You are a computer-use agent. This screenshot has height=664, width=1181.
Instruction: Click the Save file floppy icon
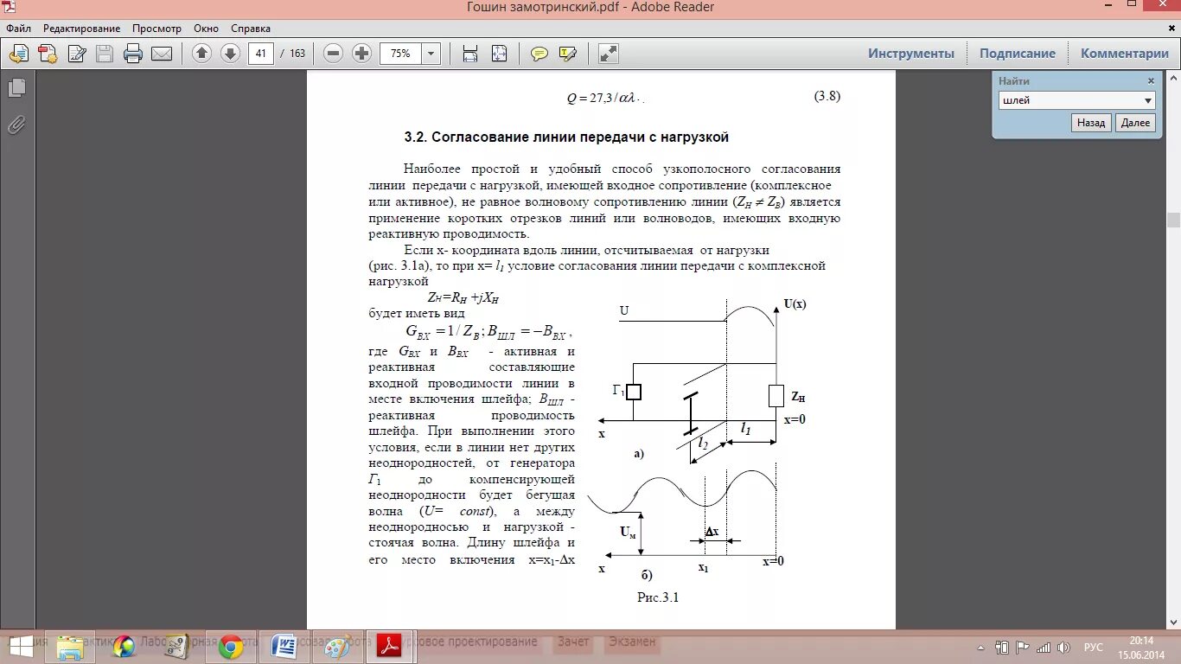pos(105,54)
